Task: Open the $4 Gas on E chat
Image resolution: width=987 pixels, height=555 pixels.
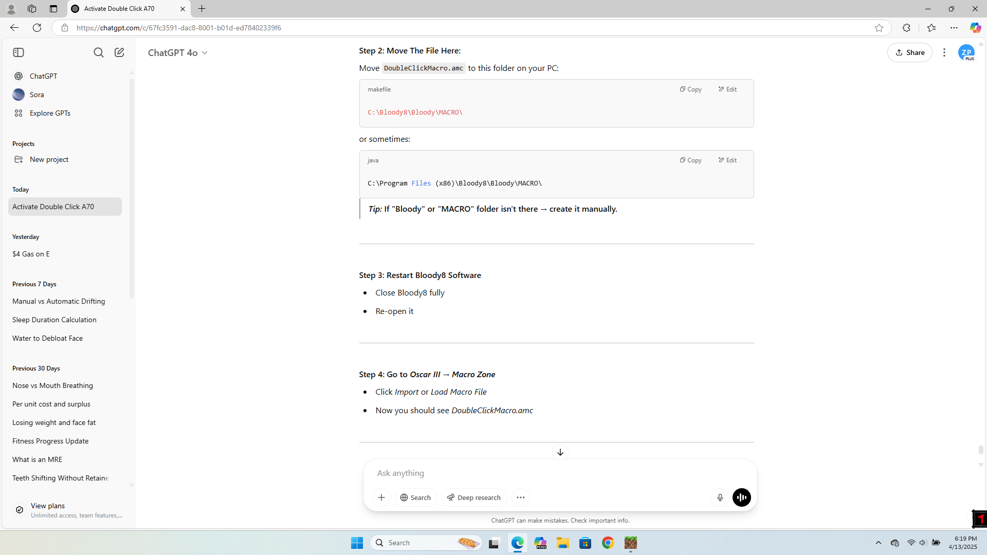Action: 31,254
